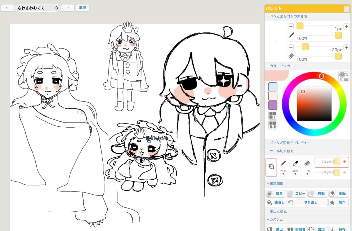Click the 取得 button
Image resolution: width=352 pixels, height=231 pixels.
pyautogui.click(x=82, y=8)
